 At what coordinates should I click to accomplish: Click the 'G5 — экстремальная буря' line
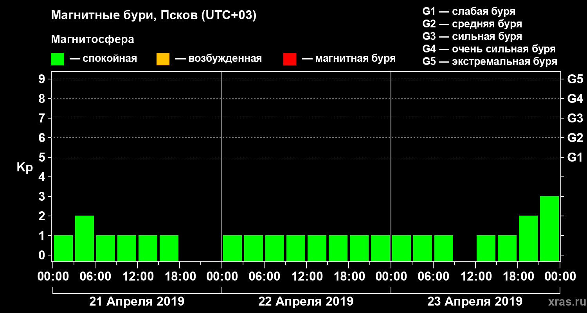click(490, 61)
